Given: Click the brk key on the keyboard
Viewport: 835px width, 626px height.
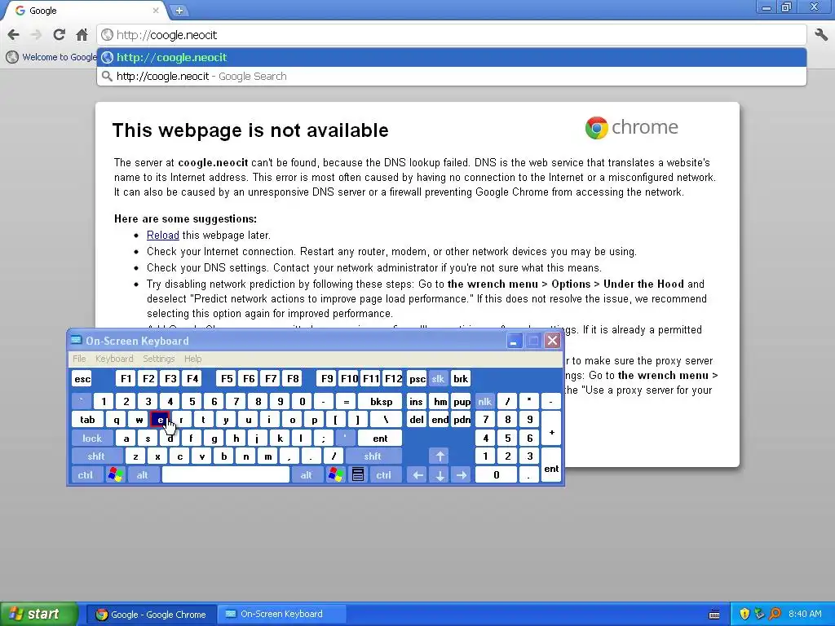Looking at the screenshot, I should click(x=460, y=379).
